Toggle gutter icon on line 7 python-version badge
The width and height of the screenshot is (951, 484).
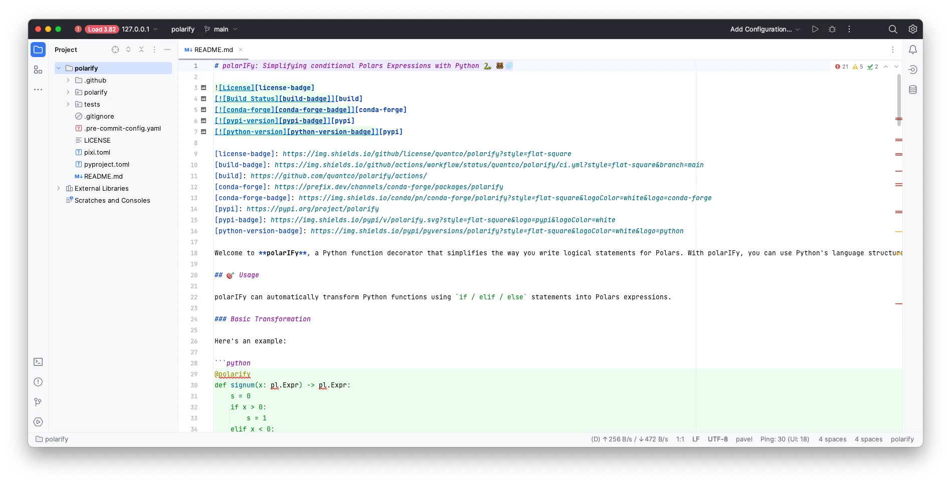pos(204,132)
